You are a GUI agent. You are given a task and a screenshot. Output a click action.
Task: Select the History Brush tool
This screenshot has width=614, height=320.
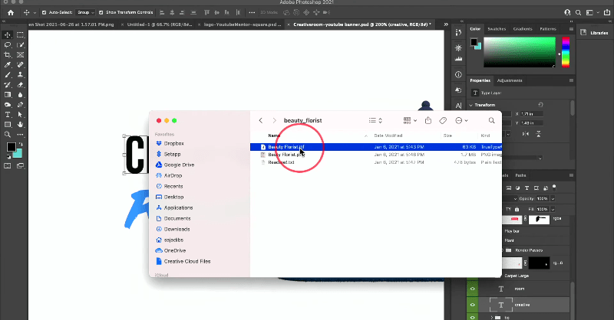point(8,85)
